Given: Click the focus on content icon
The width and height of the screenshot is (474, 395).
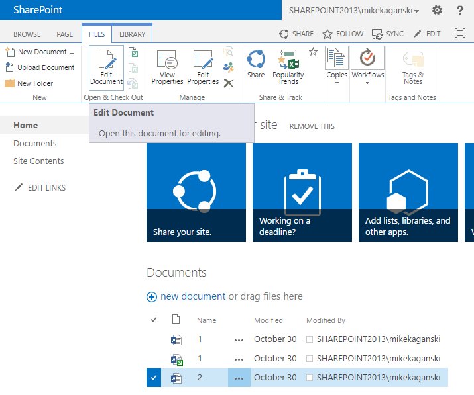Looking at the screenshot, I should [x=460, y=33].
